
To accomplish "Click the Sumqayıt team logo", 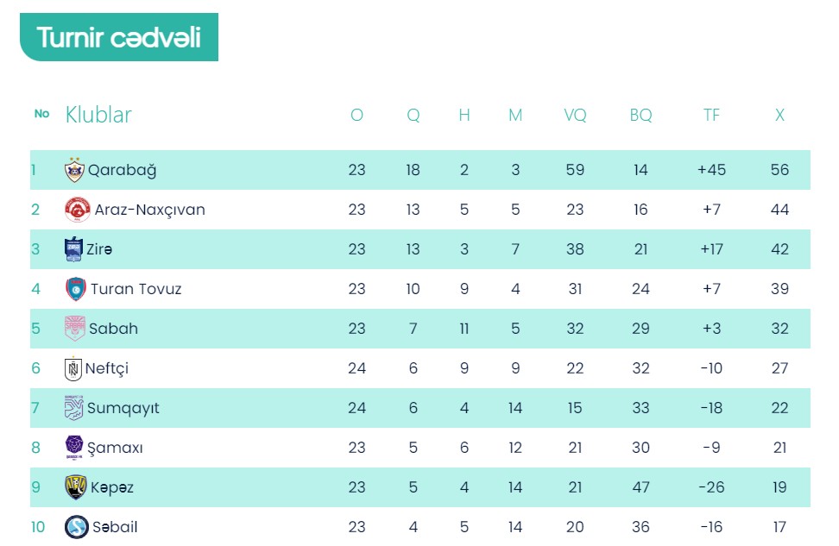I will [74, 408].
